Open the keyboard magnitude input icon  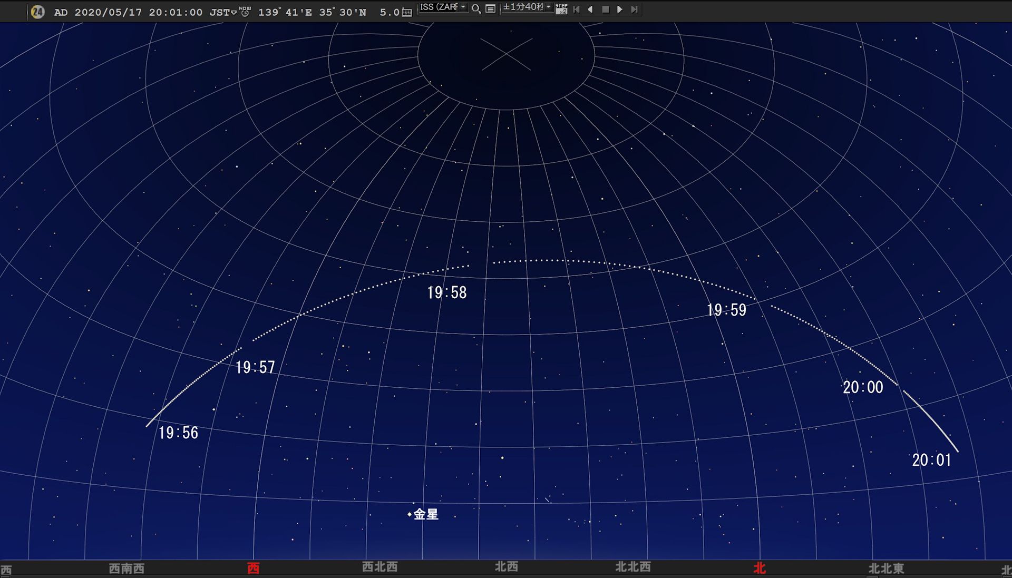point(407,12)
